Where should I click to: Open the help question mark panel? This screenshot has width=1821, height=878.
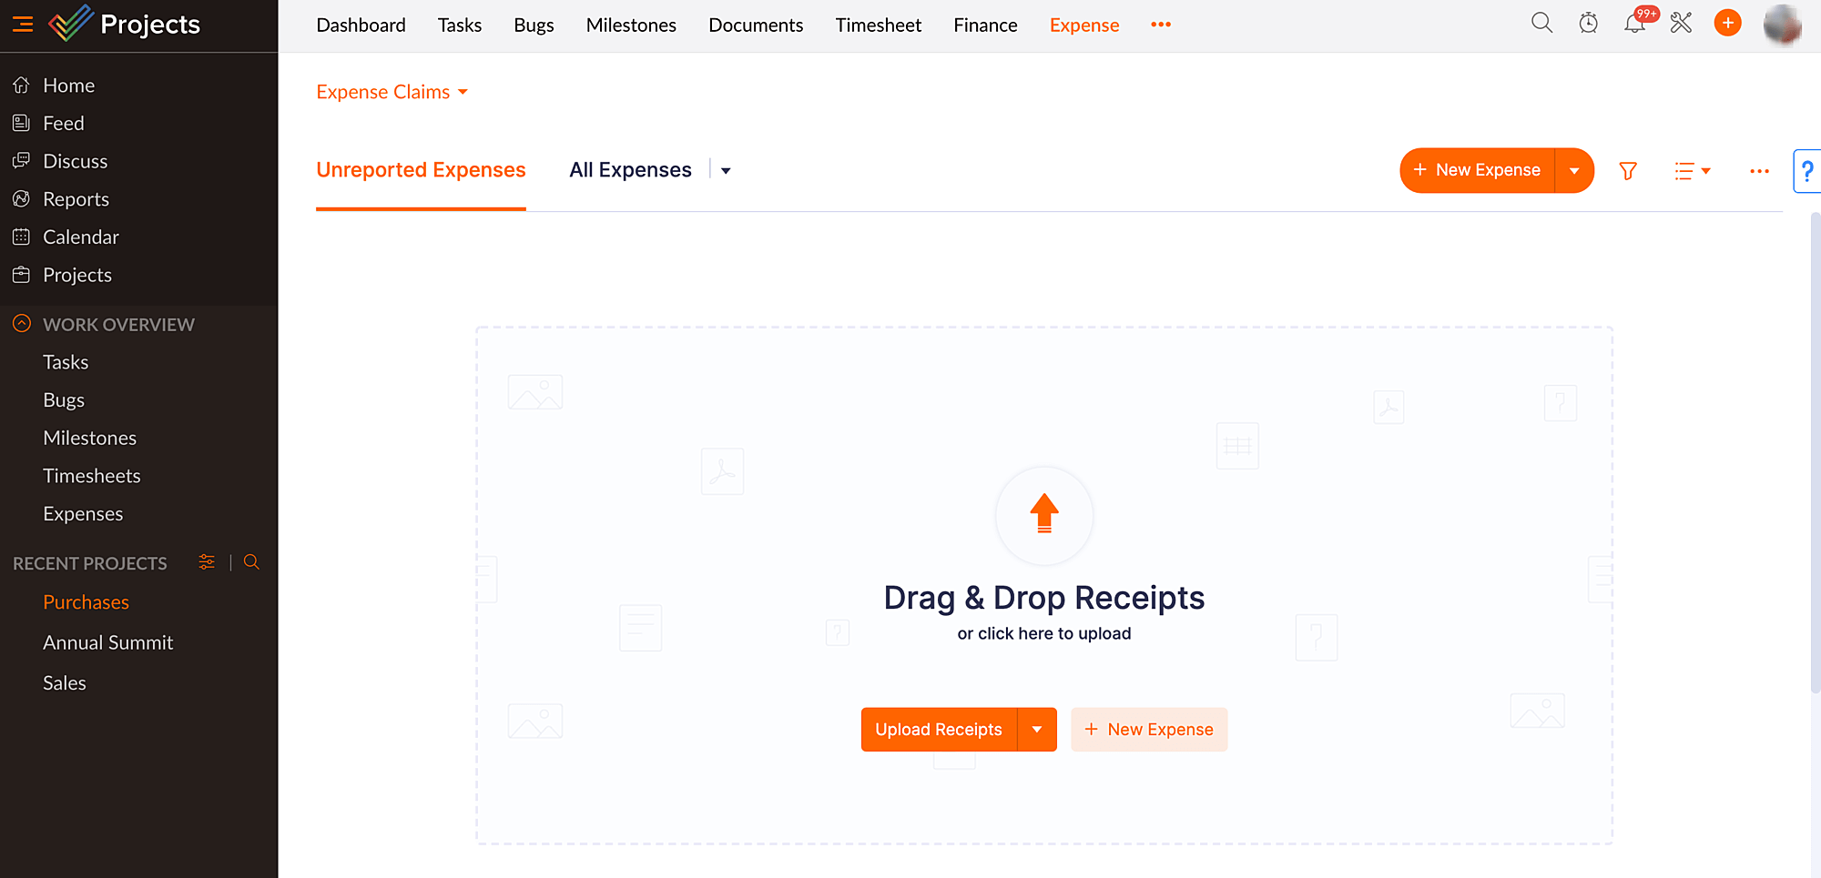click(1807, 171)
